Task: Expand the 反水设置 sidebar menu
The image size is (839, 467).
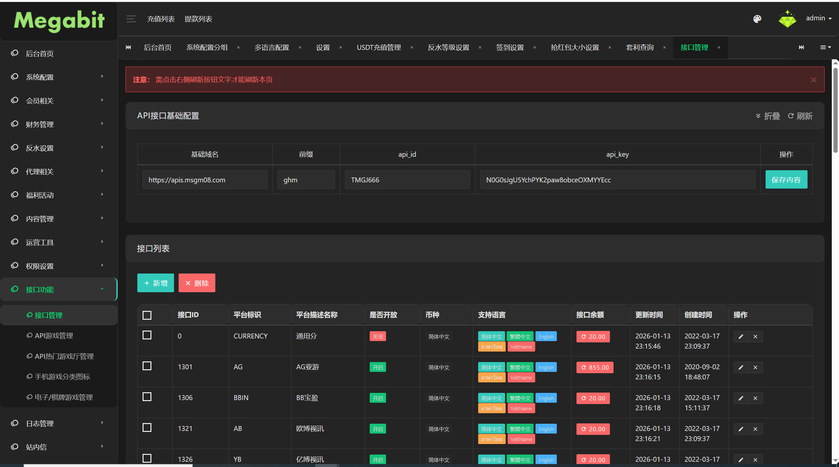Action: click(58, 148)
